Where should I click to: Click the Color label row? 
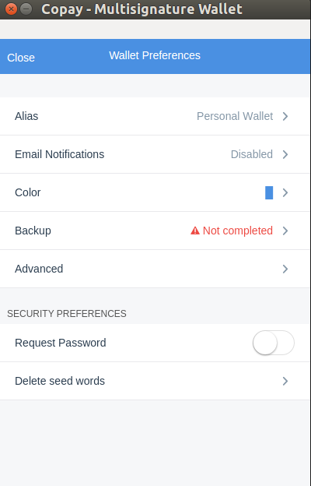(155, 192)
